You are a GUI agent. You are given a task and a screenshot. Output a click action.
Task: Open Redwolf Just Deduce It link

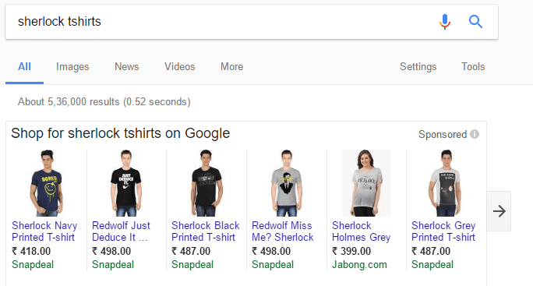[121, 231]
